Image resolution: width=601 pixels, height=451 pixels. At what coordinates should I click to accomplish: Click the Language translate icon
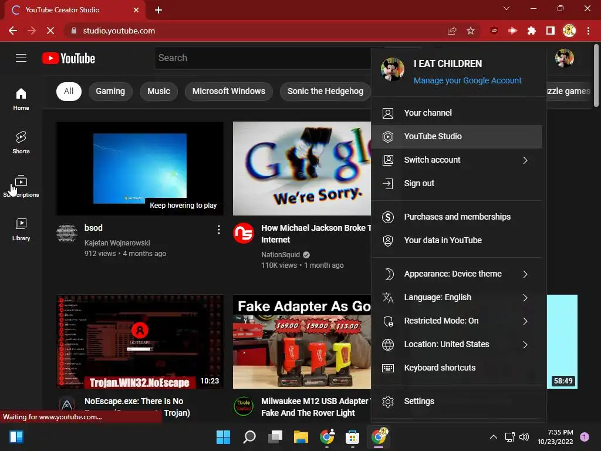[388, 298]
